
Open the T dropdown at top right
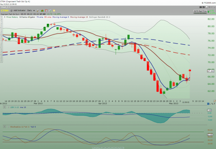[x=204, y=7]
